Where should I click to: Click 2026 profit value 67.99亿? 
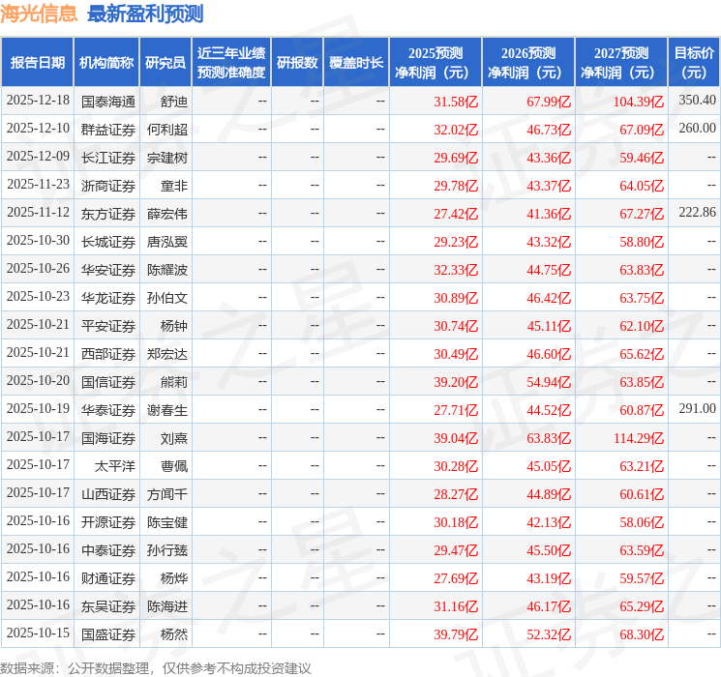click(549, 102)
